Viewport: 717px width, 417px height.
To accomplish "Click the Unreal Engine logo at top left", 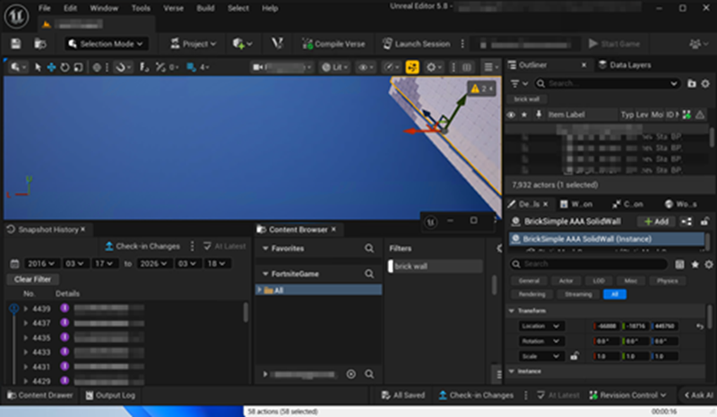I will (16, 16).
